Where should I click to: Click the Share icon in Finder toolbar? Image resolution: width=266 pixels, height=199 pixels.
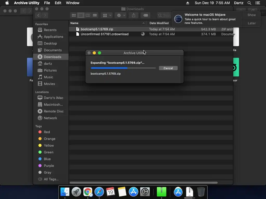(134, 15)
